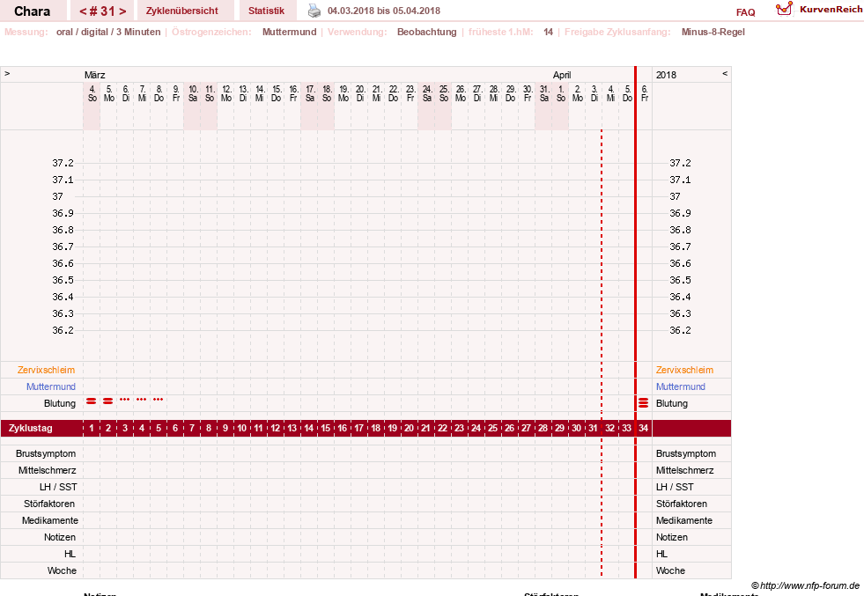Click the left 36.5 temperature label
Image resolution: width=864 pixels, height=596 pixels.
pyautogui.click(x=63, y=280)
